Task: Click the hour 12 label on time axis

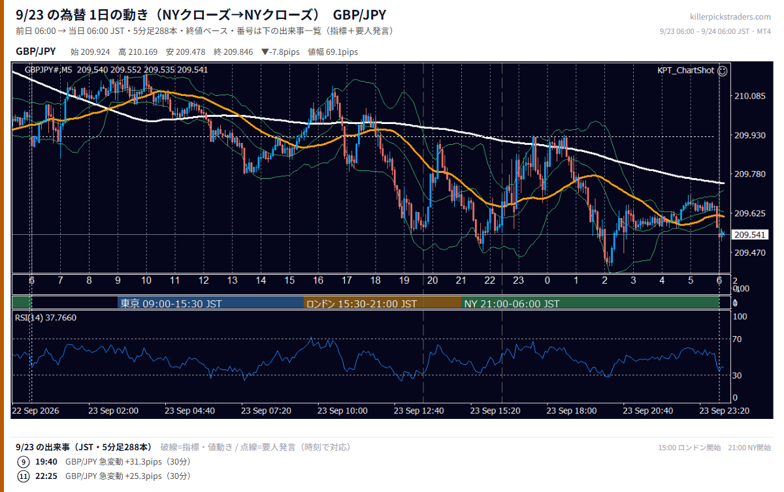Action: pos(204,281)
